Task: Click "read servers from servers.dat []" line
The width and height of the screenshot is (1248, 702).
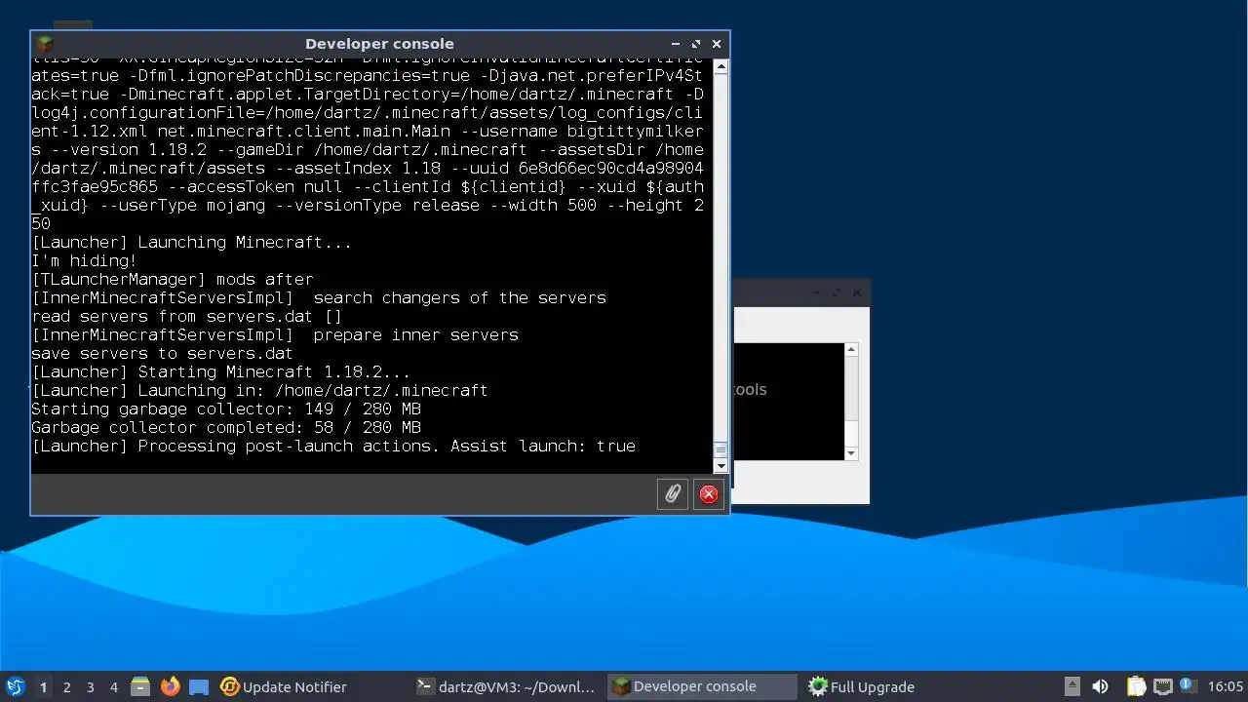Action: click(187, 316)
